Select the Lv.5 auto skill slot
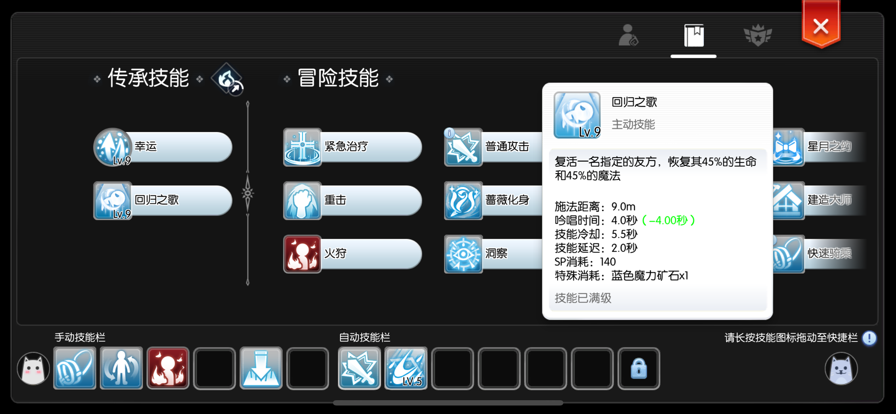Screen dimensions: 896x414 pos(406,368)
